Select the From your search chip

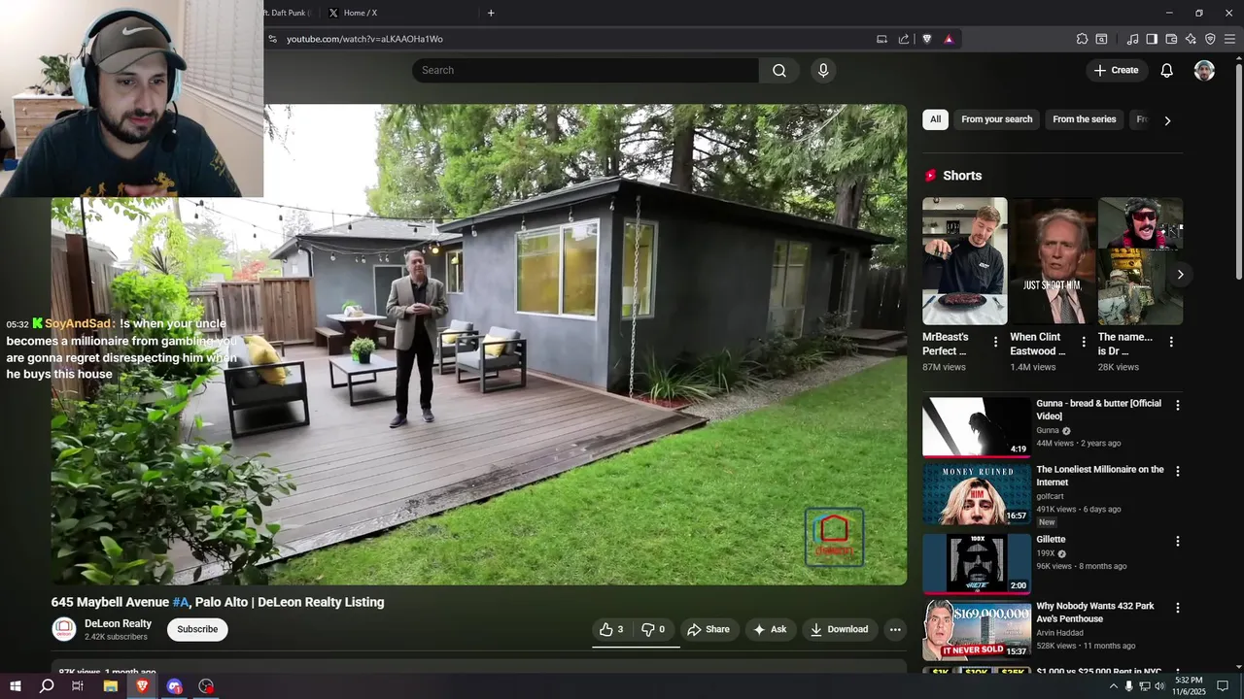pyautogui.click(x=997, y=119)
